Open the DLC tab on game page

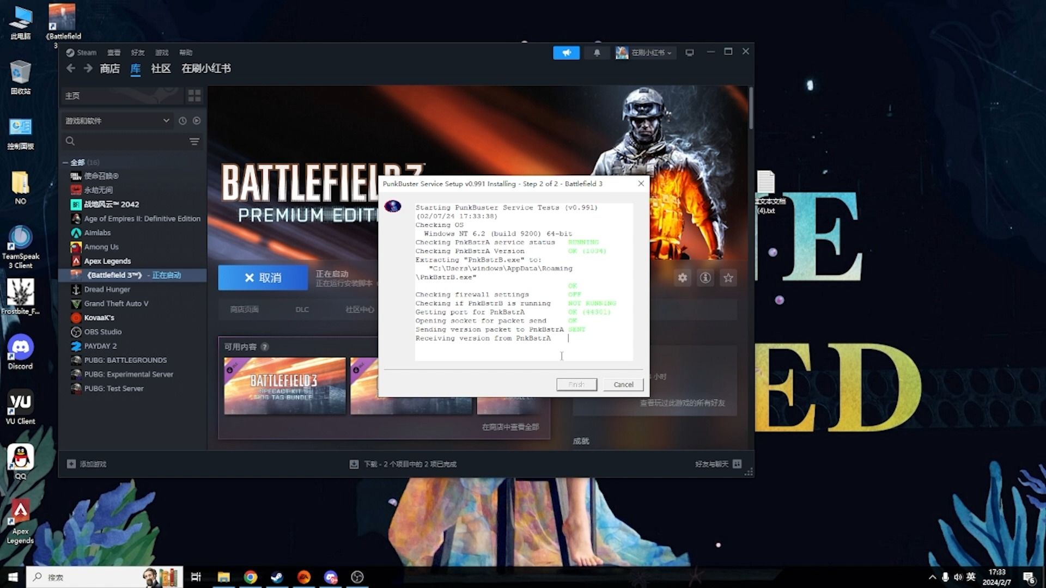pos(302,310)
